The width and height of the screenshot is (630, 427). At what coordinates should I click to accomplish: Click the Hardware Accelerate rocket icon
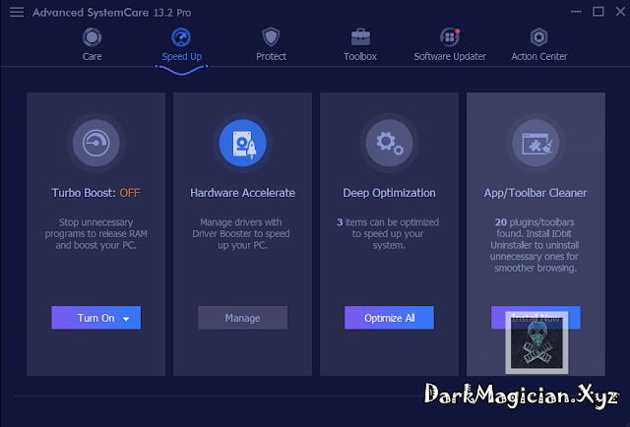coord(243,143)
